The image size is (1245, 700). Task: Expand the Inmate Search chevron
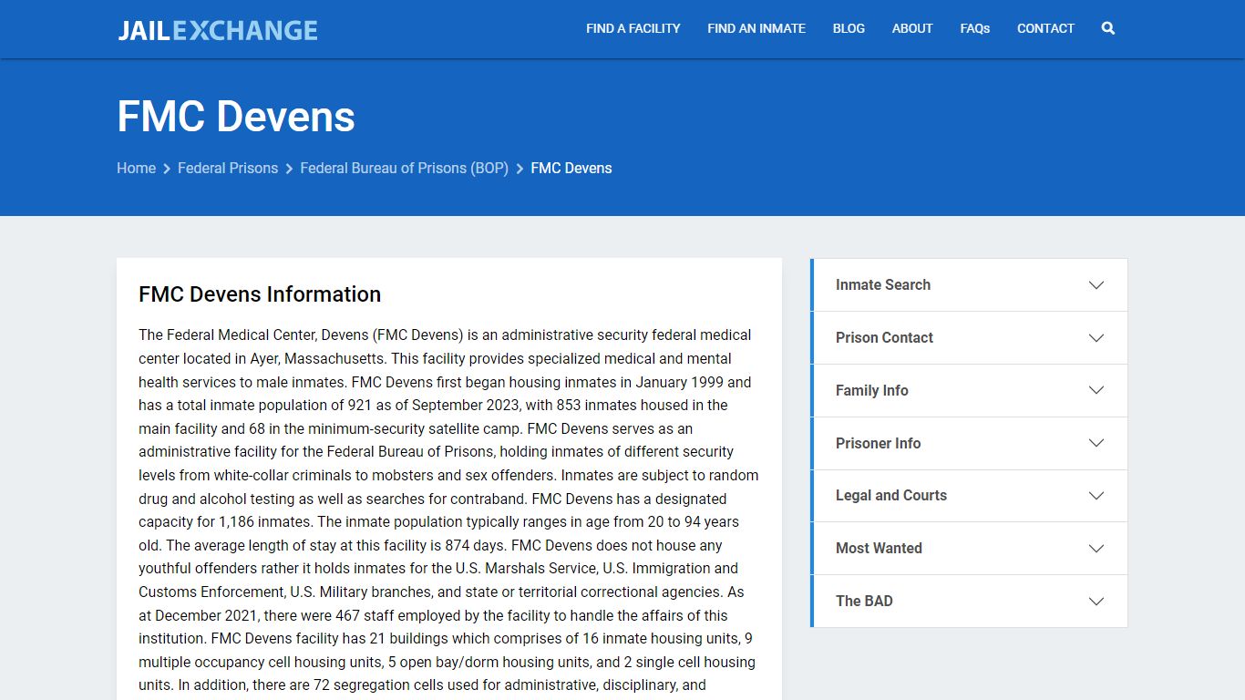1096,285
